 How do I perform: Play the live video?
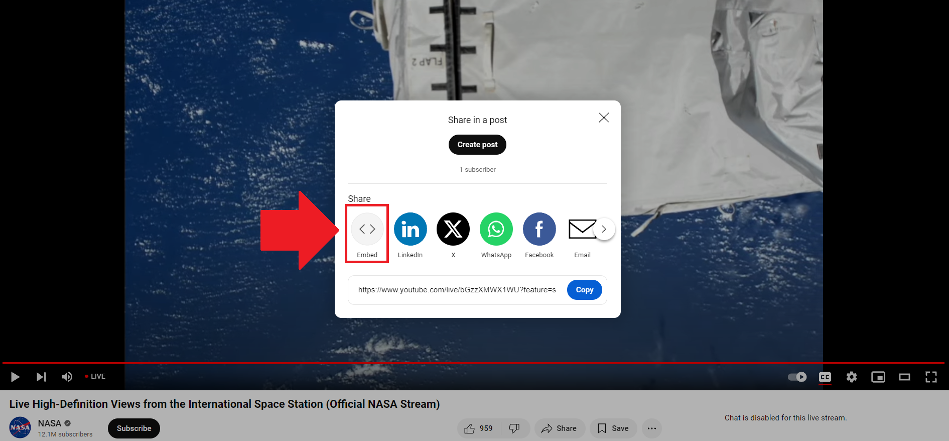tap(15, 377)
